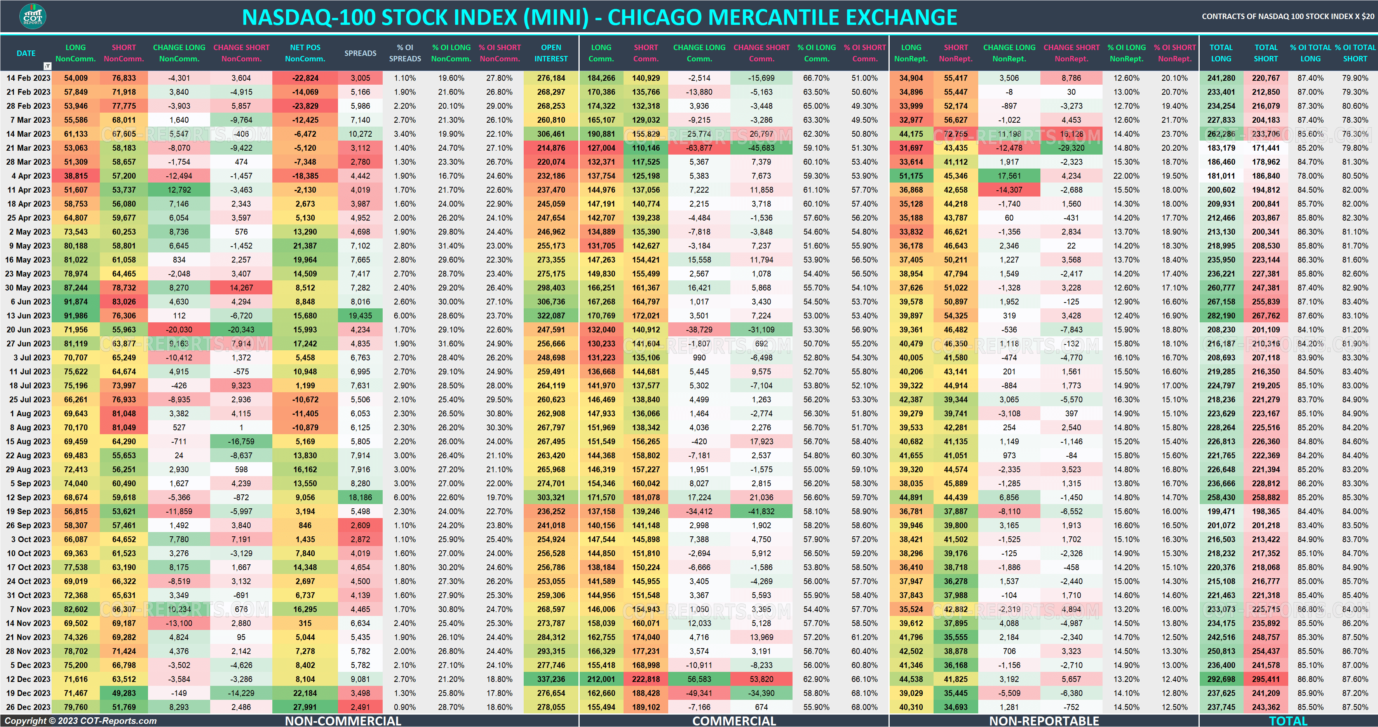Select the 14 Feb 2023 date cell
The image size is (1378, 727).
27,78
